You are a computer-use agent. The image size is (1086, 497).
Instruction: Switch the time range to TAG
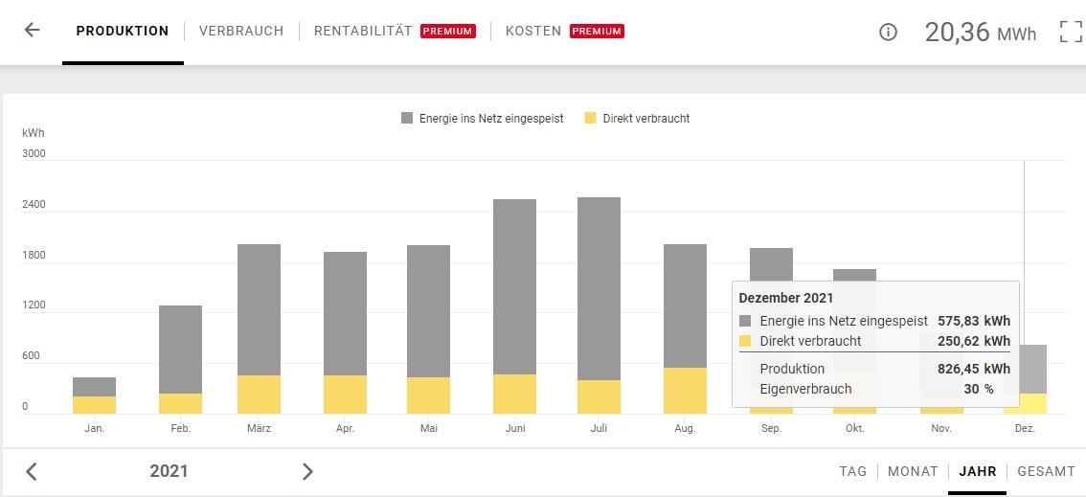pos(852,471)
